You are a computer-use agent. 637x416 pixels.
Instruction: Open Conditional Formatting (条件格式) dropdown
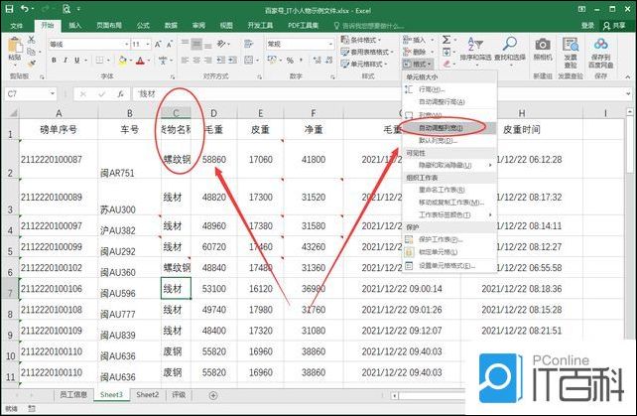[x=361, y=40]
